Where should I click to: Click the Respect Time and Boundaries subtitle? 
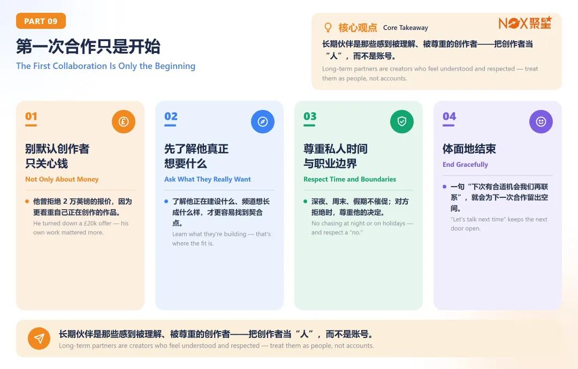point(350,179)
